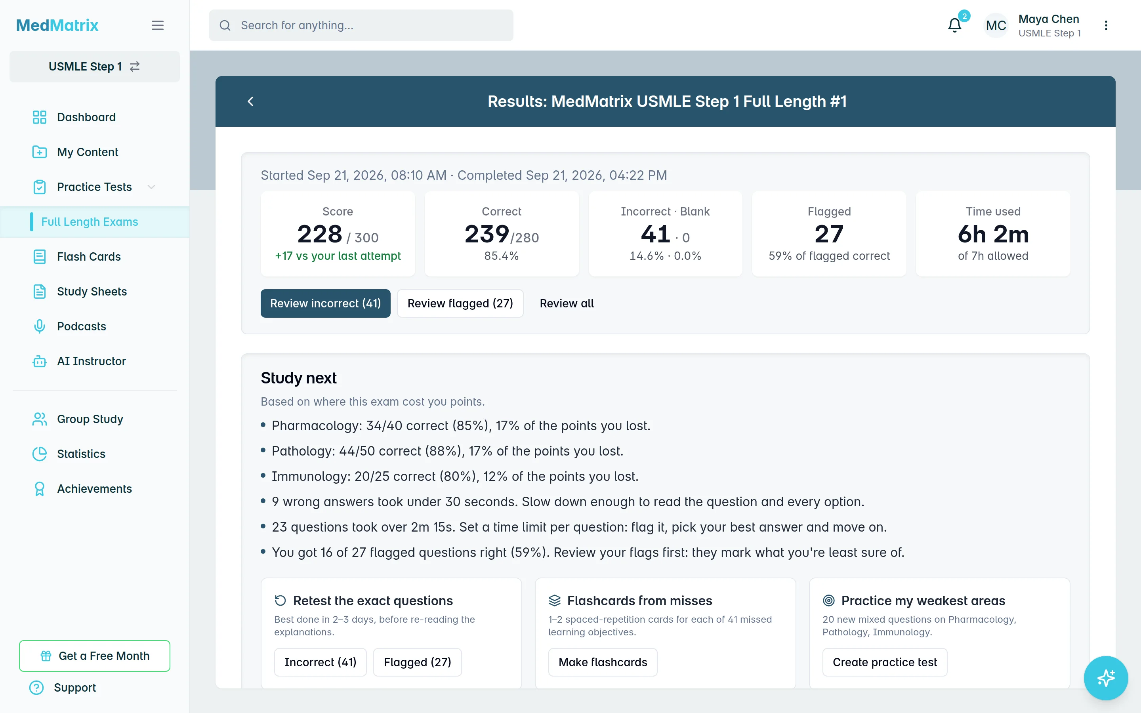The width and height of the screenshot is (1141, 713).
Task: Open the USMLE Step 1 exam selector
Action: (x=95, y=67)
